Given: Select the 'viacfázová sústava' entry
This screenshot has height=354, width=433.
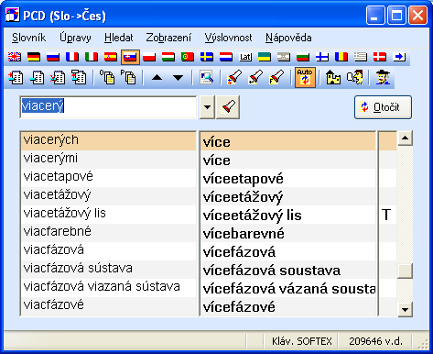Looking at the screenshot, I should [108, 269].
